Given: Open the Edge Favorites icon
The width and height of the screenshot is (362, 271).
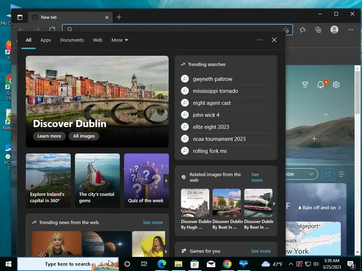Looking at the screenshot, I should [303, 30].
